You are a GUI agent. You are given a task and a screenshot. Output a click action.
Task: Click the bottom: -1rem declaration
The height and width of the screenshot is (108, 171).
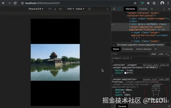click(x=124, y=70)
